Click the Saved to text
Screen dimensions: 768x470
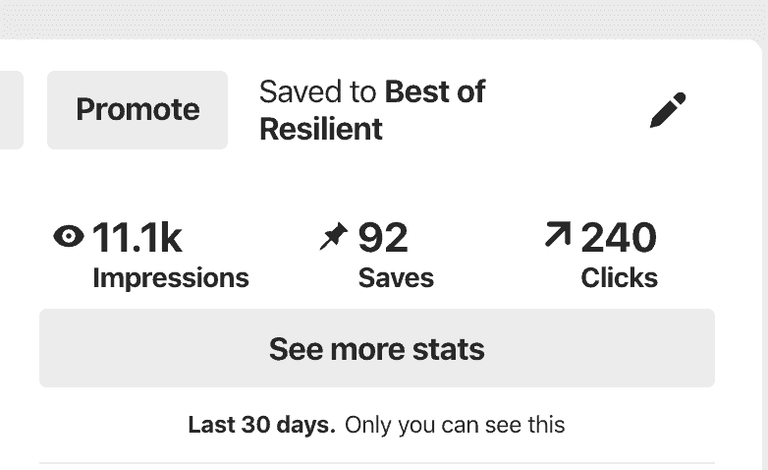tap(317, 92)
